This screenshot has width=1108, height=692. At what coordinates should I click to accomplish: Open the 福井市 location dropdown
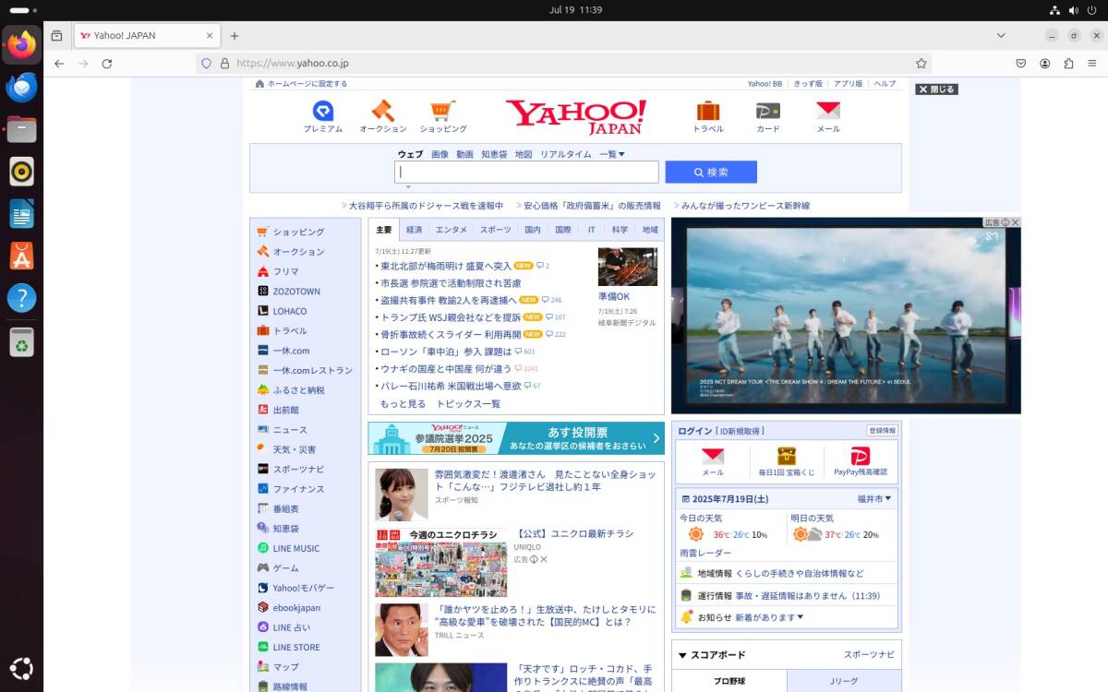[874, 498]
